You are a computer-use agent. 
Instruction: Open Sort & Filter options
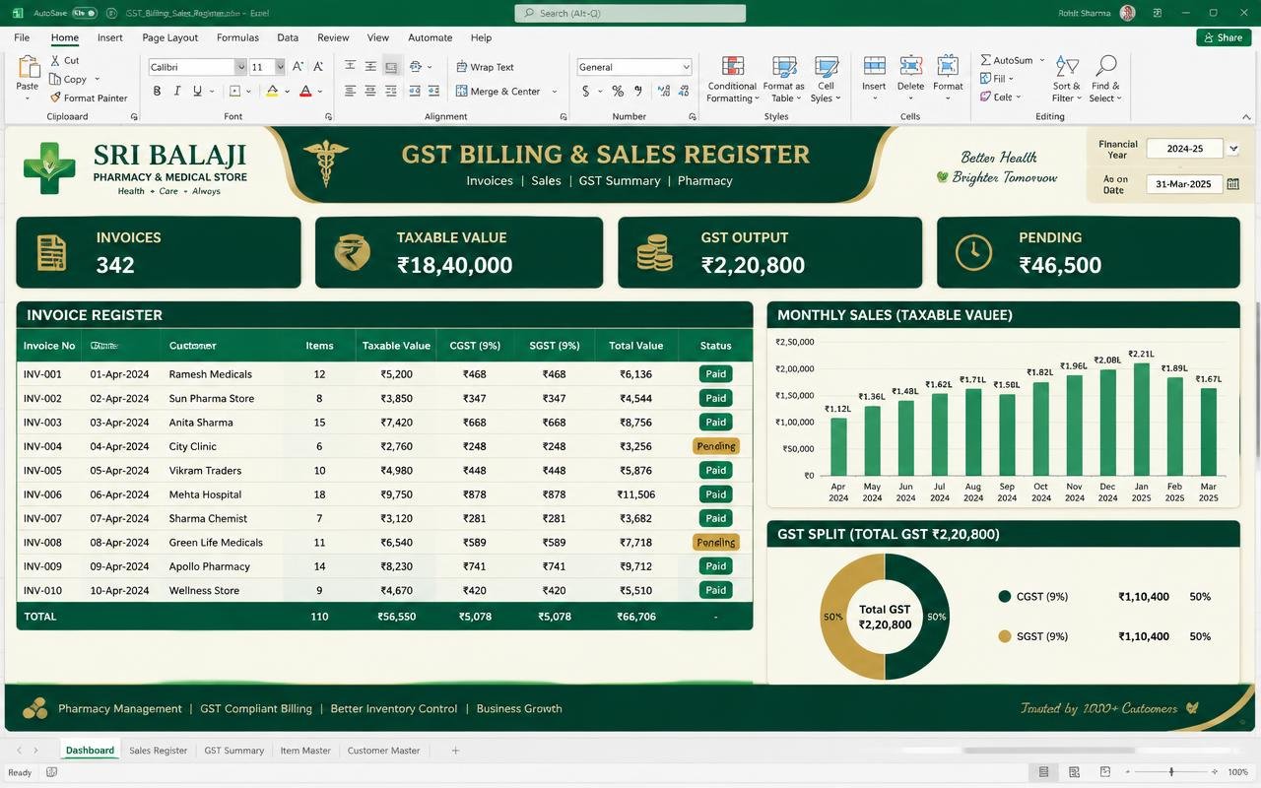[1067, 79]
